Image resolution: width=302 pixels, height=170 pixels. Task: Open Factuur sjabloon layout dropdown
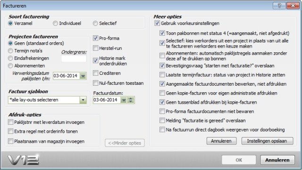[83, 100]
